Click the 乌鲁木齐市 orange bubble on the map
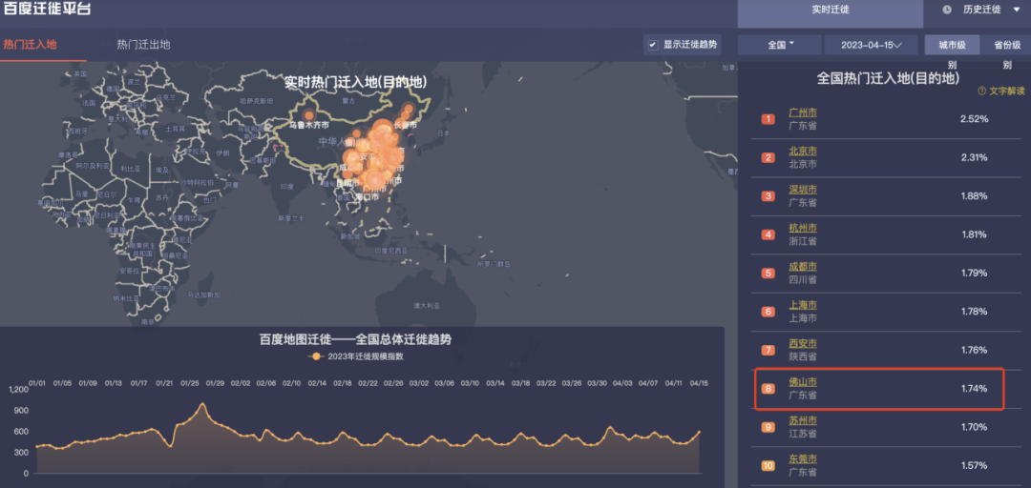 309,115
